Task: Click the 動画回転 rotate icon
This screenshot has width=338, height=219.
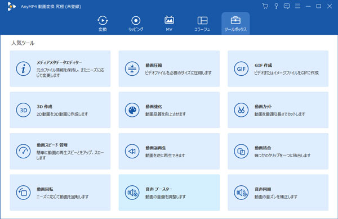Action: coord(23,193)
